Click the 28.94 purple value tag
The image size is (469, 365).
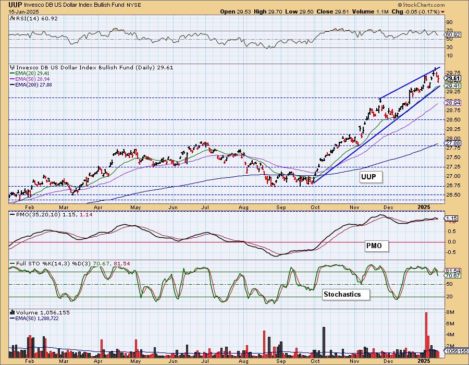point(453,103)
